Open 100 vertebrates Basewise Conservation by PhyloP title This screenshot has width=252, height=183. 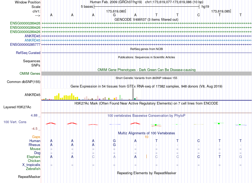click(146, 115)
